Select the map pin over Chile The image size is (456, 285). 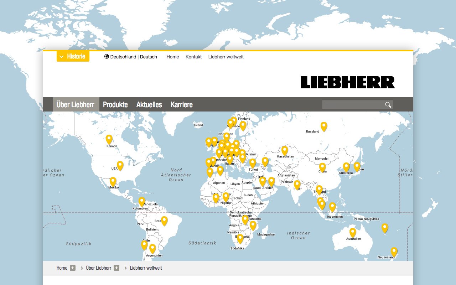[x=144, y=245]
